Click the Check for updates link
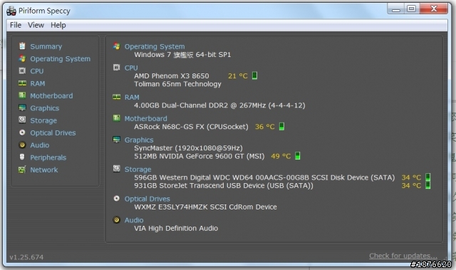Screen dimensions: 456x270 click(403, 256)
